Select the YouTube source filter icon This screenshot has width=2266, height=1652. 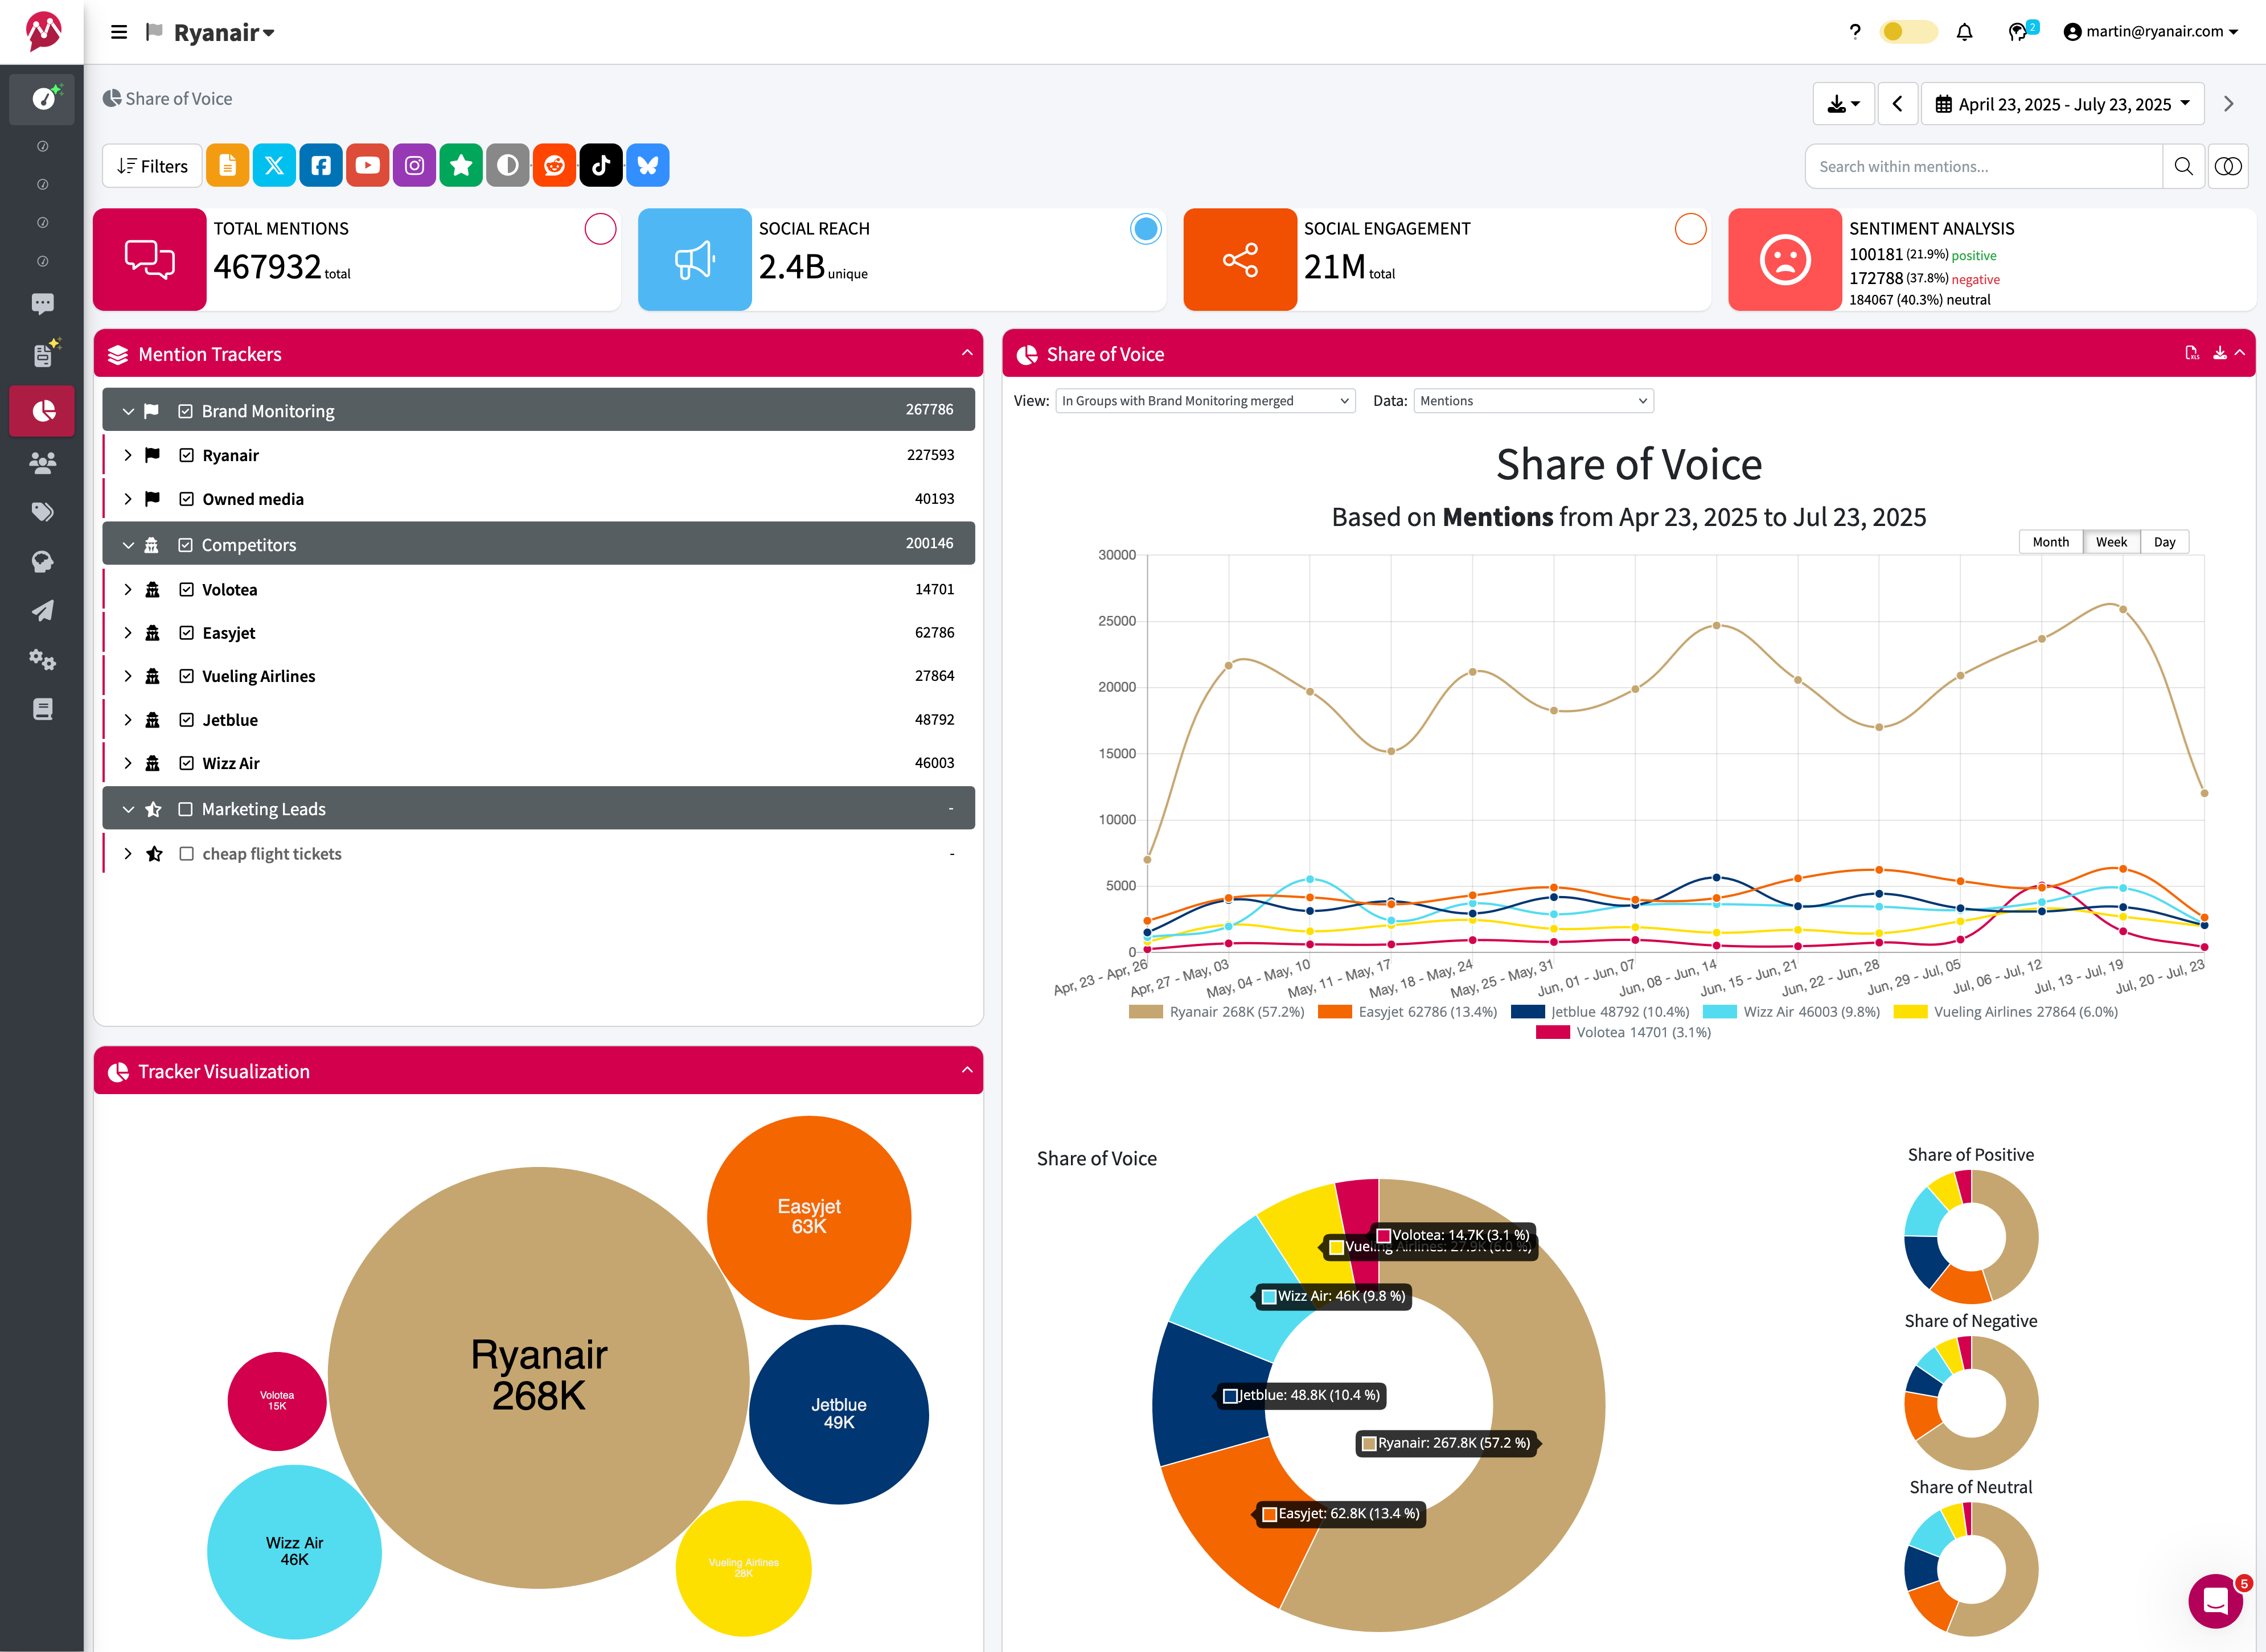pos(368,166)
